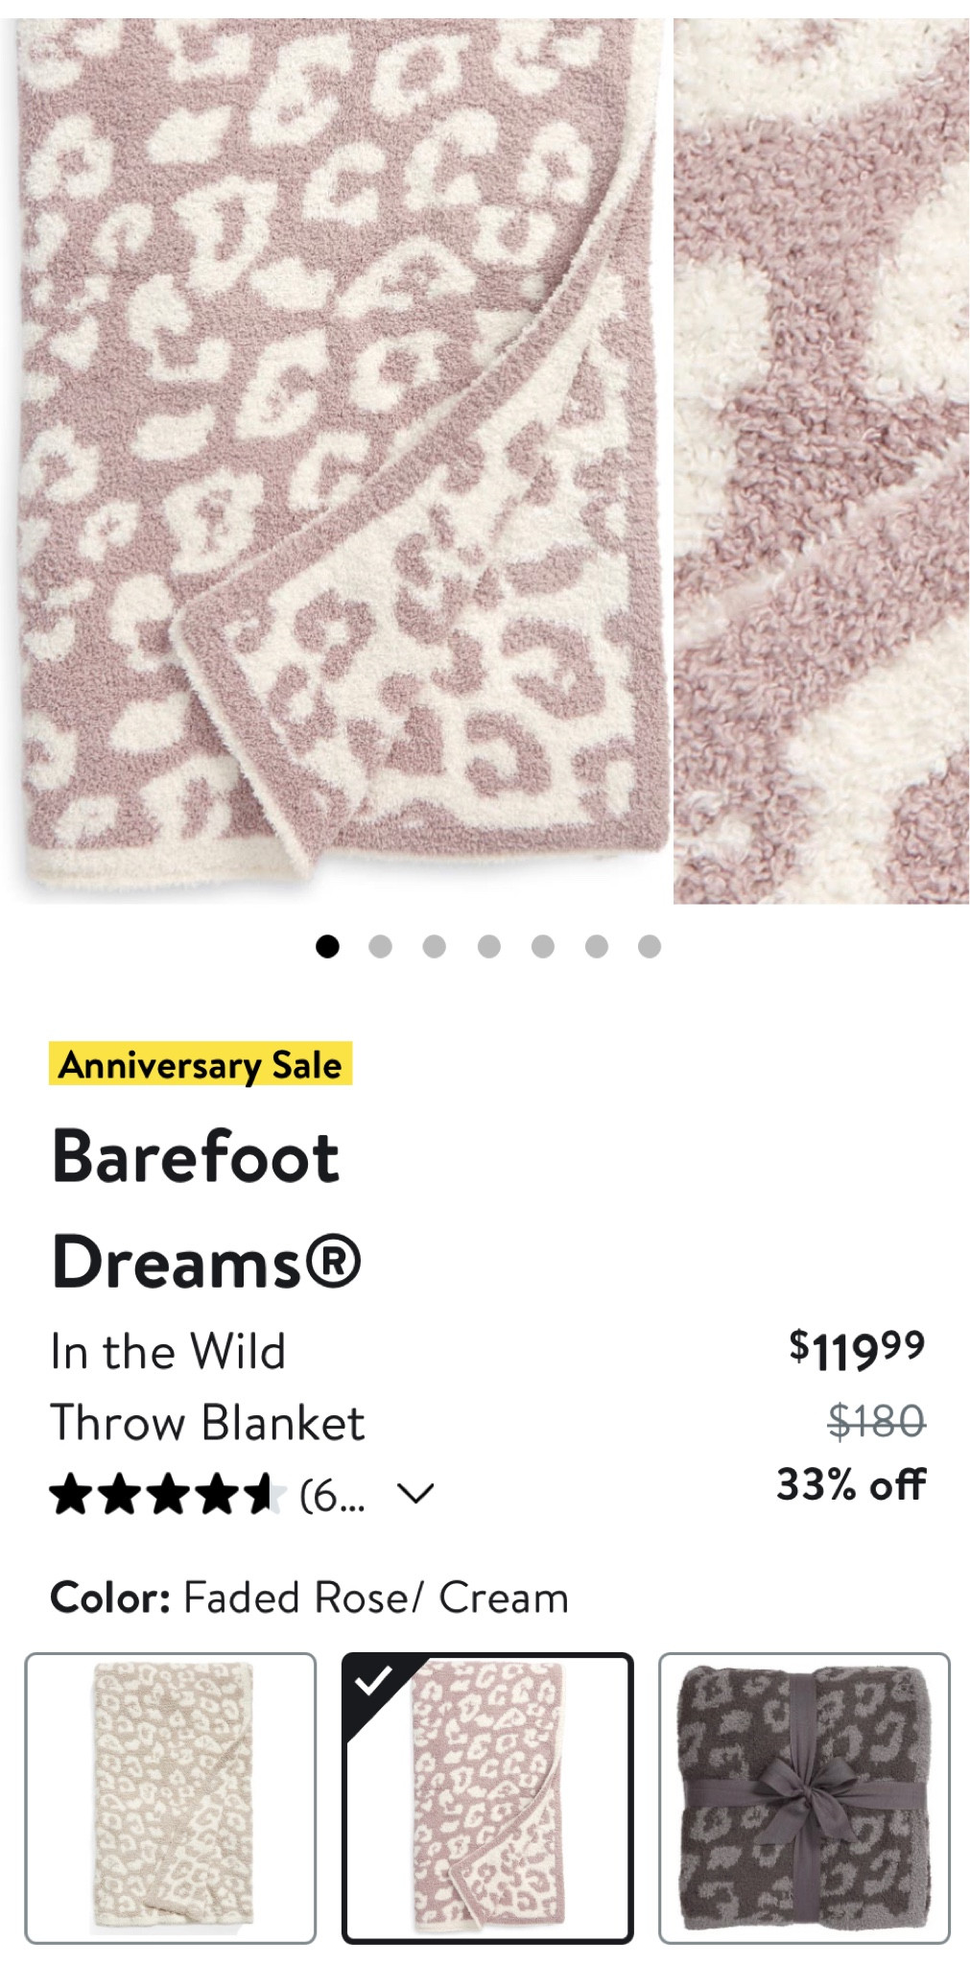Go to fourth carousel image dot
Screen dimensions: 970x1965
tap(488, 947)
